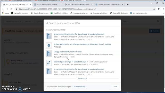Image resolution: width=165 pixels, height=93 pixels.
Task: Open Peak District Guide bookmark
Action: 59,13
